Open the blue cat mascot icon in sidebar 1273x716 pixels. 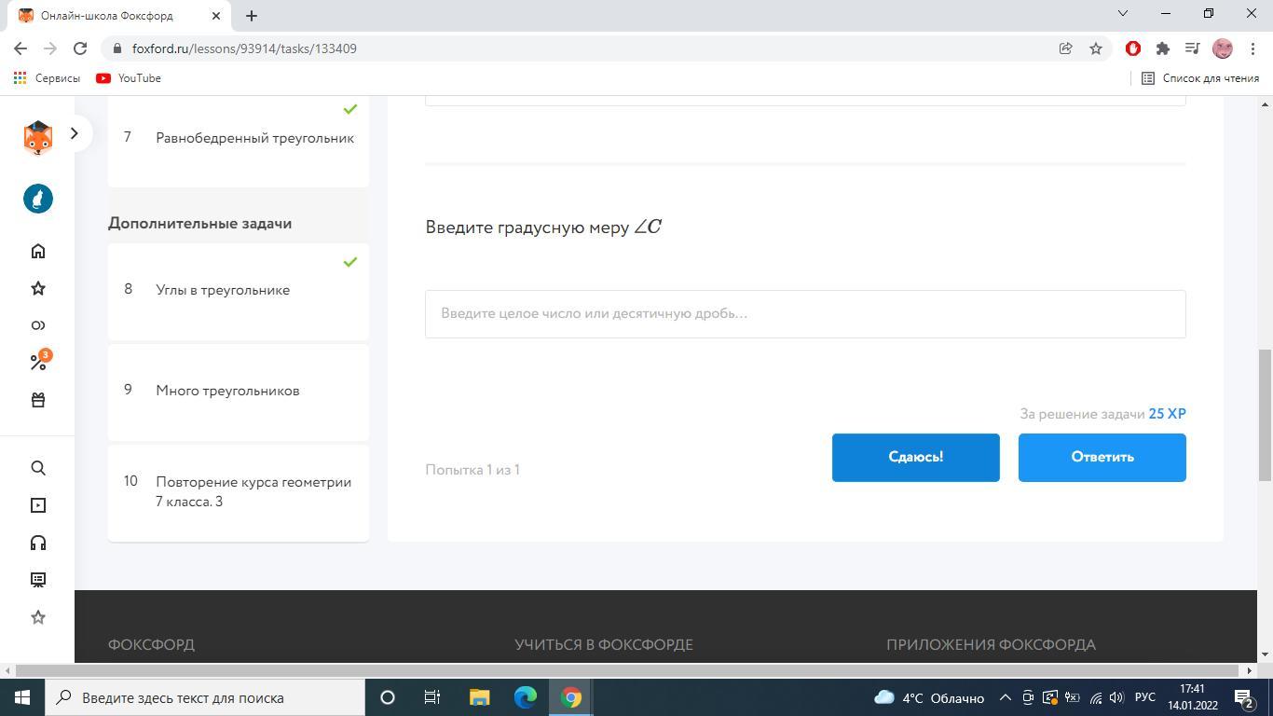[x=38, y=199]
